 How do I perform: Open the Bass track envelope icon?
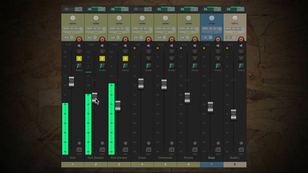[218, 150]
